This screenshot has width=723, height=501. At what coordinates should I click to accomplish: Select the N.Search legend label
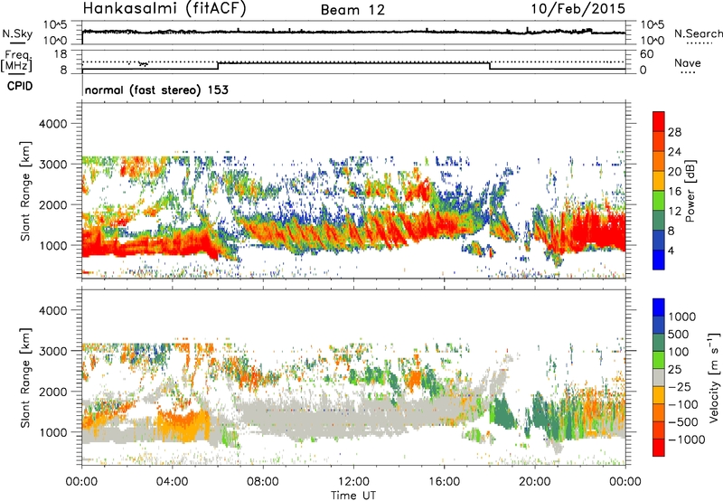[699, 33]
